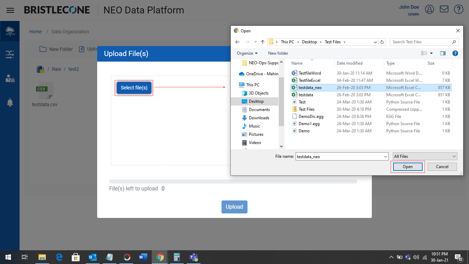Click the Select file(s) button
Screen dimensions: 469x264
(x=134, y=88)
